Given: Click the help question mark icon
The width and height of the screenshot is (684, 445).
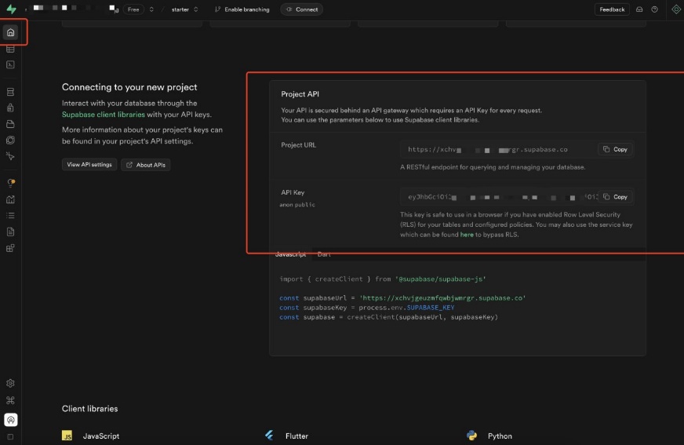Looking at the screenshot, I should (x=655, y=9).
